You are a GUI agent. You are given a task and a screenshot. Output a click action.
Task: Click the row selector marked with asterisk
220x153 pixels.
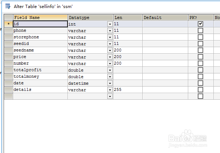coord(8,24)
